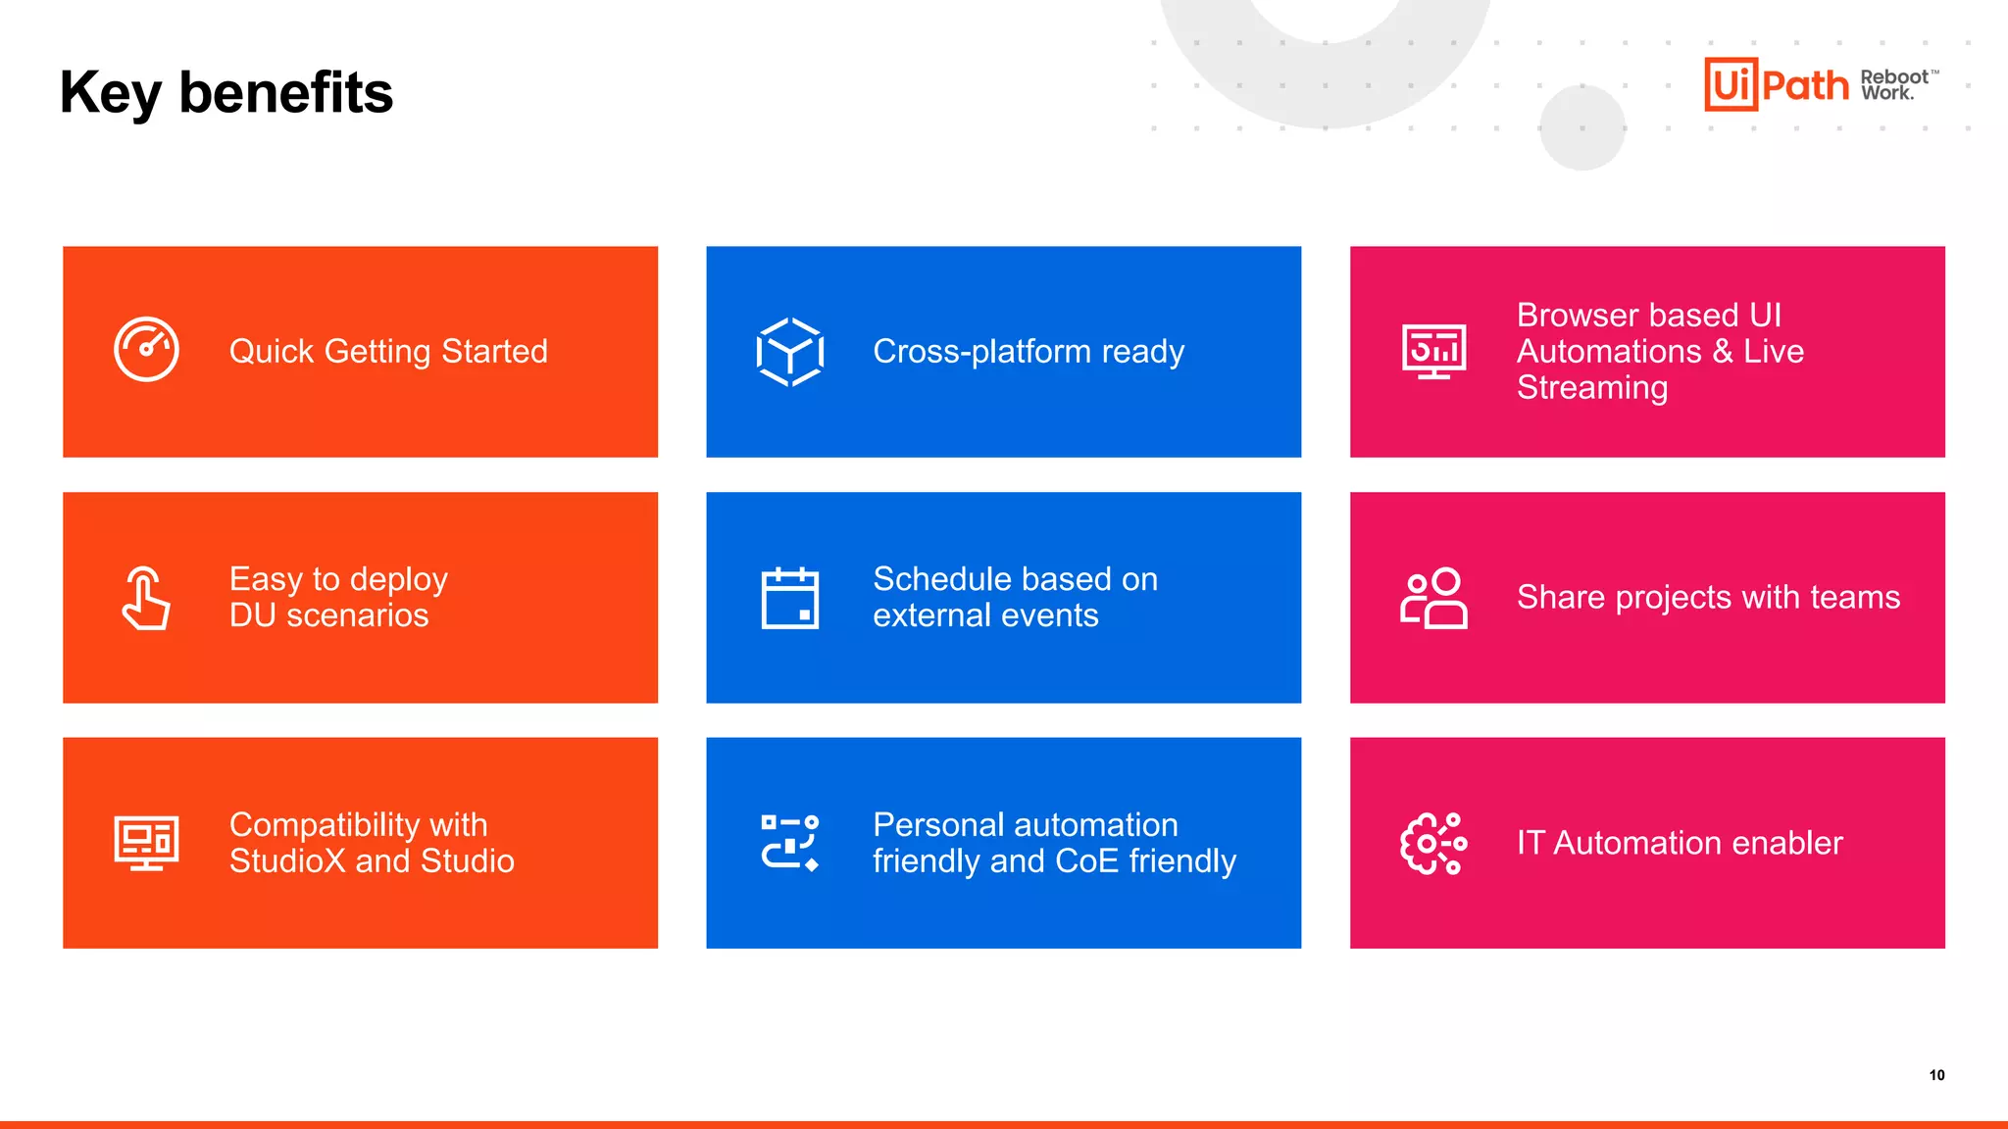Click the gear nodes icon for IT Automation
This screenshot has width=2008, height=1129.
[1433, 843]
